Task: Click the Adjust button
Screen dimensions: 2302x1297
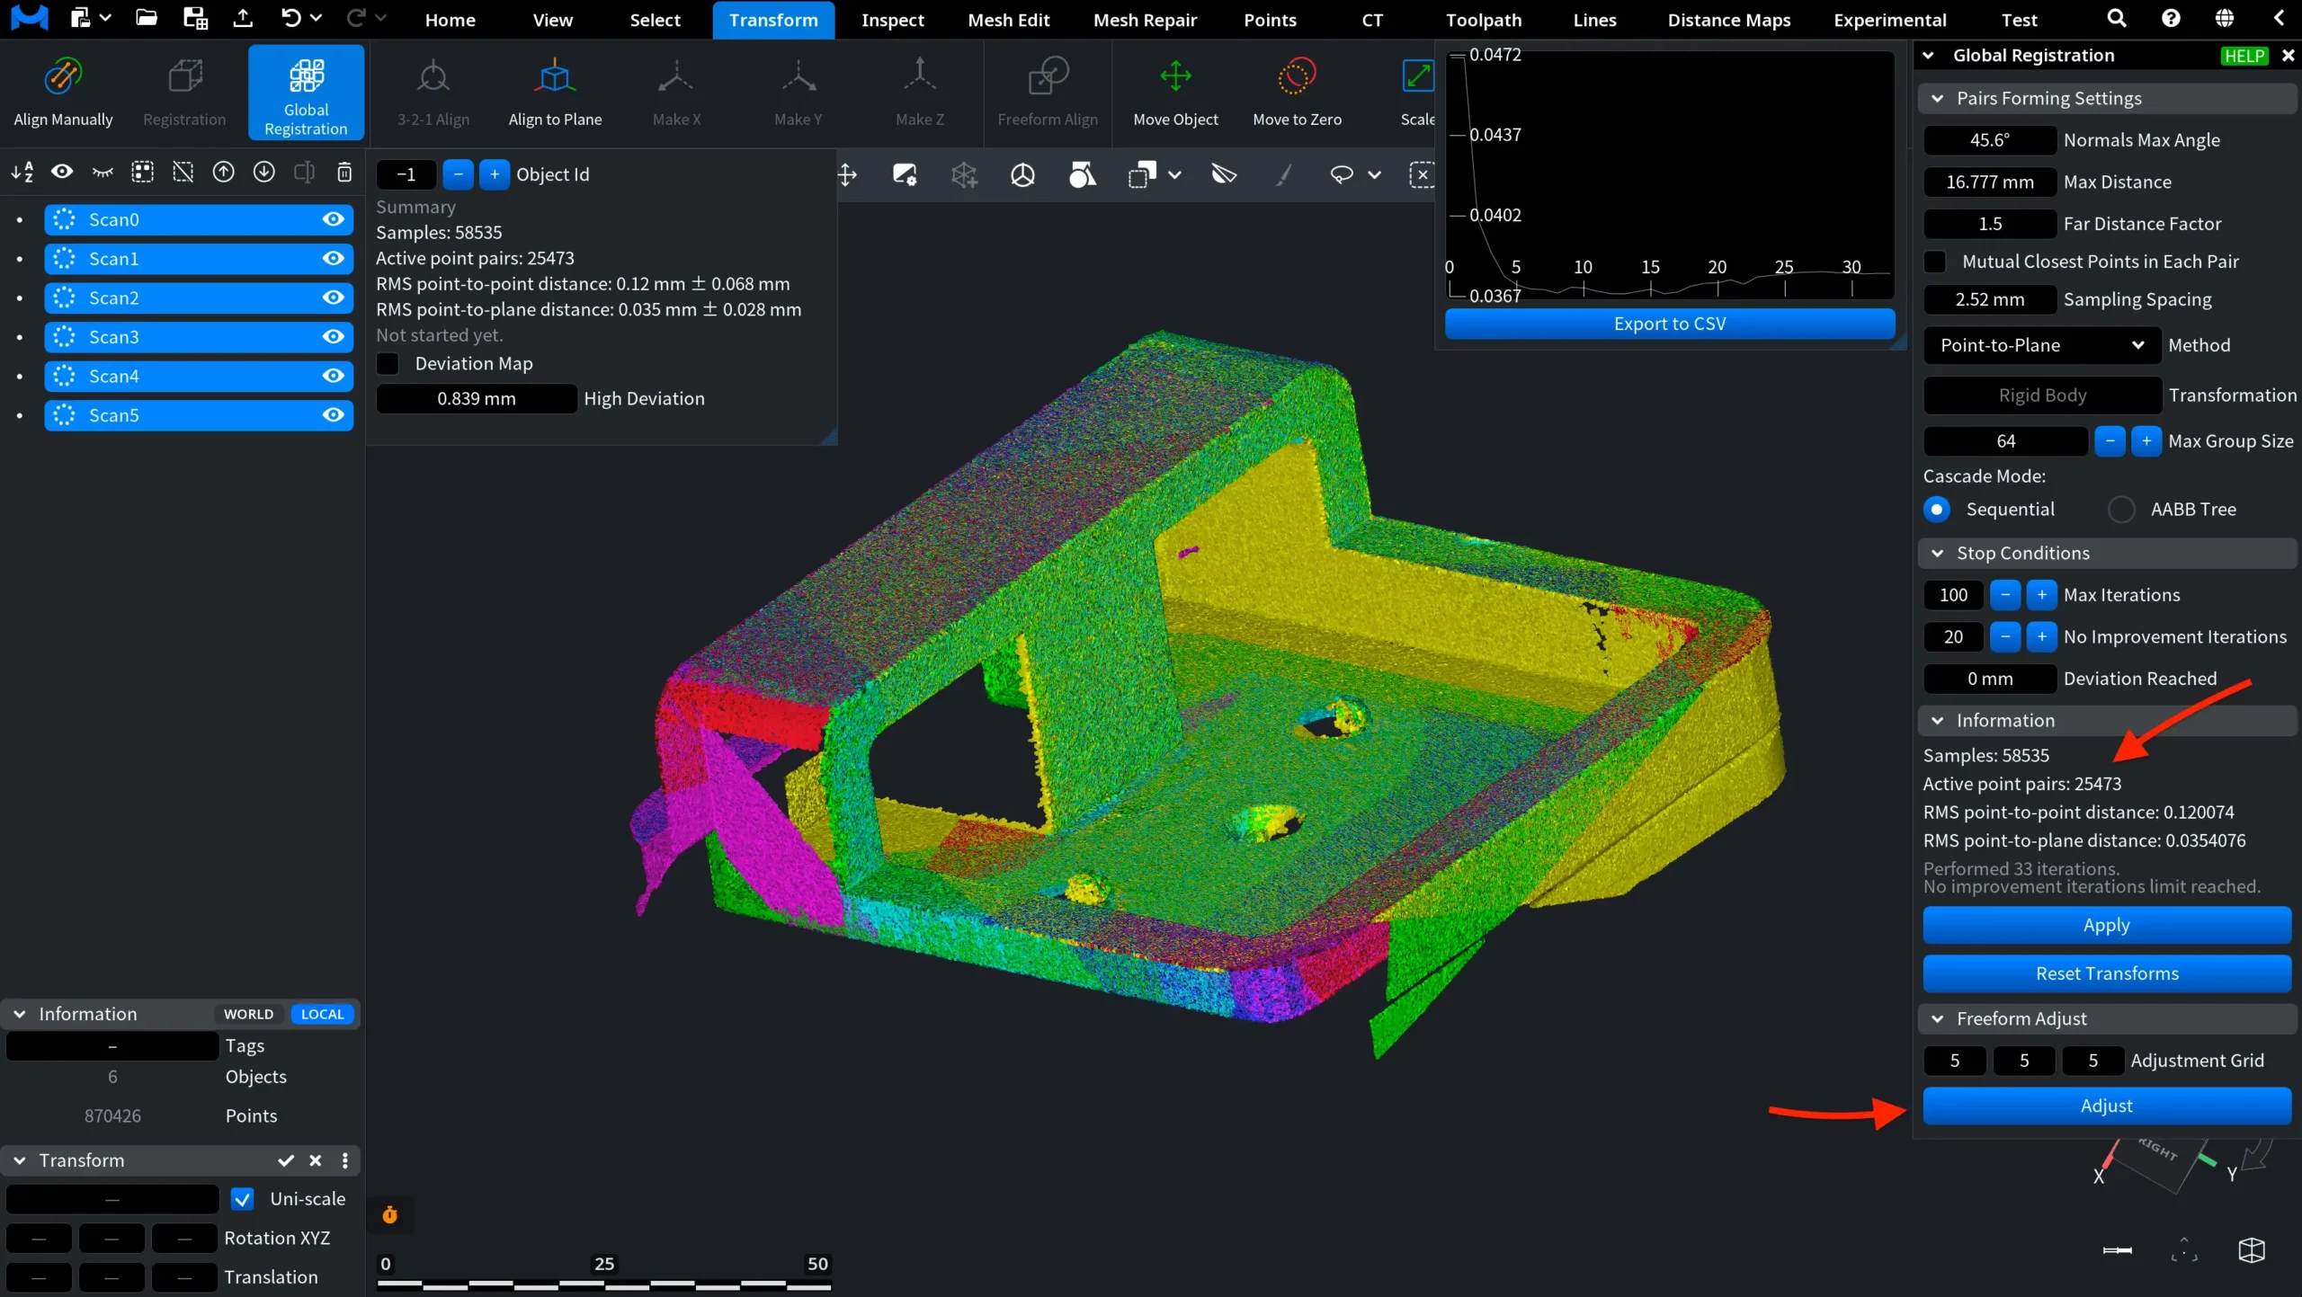Action: pos(2107,1106)
